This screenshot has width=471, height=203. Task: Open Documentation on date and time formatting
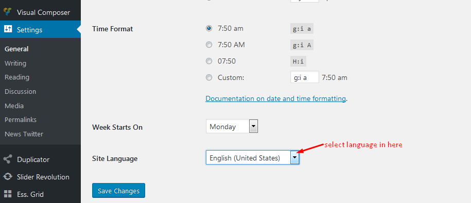click(x=275, y=98)
